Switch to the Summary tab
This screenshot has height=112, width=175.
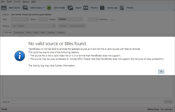pos(8,32)
